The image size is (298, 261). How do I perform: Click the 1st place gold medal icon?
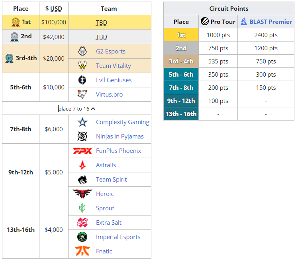click(x=16, y=22)
